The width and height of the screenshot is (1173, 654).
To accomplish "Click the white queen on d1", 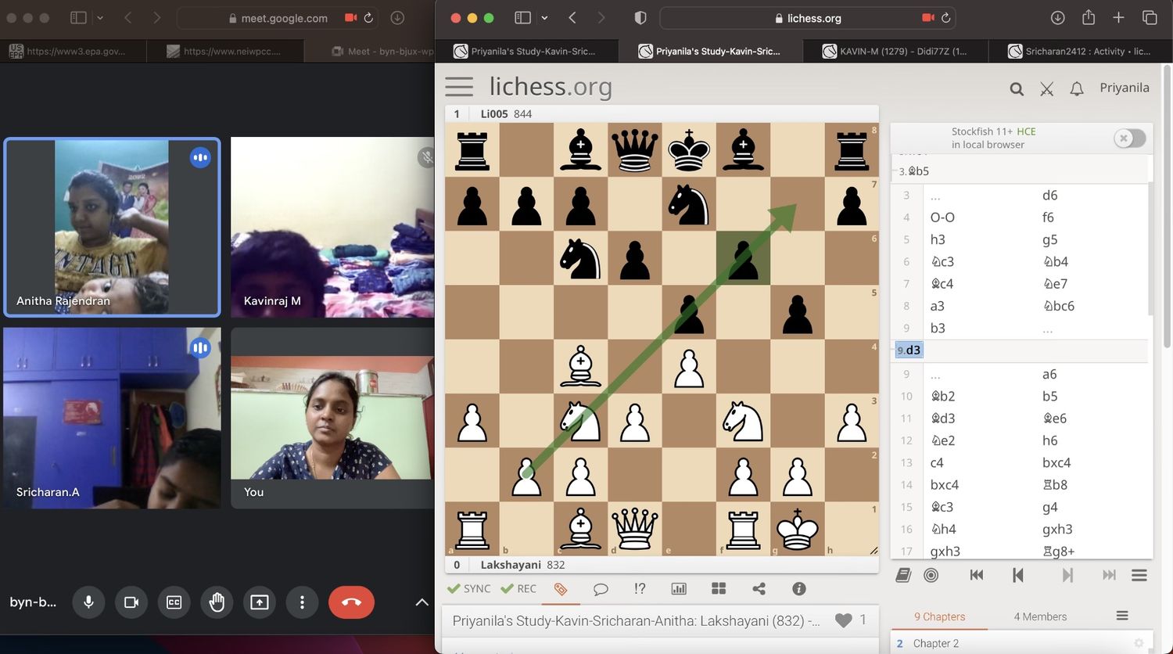I will click(634, 529).
